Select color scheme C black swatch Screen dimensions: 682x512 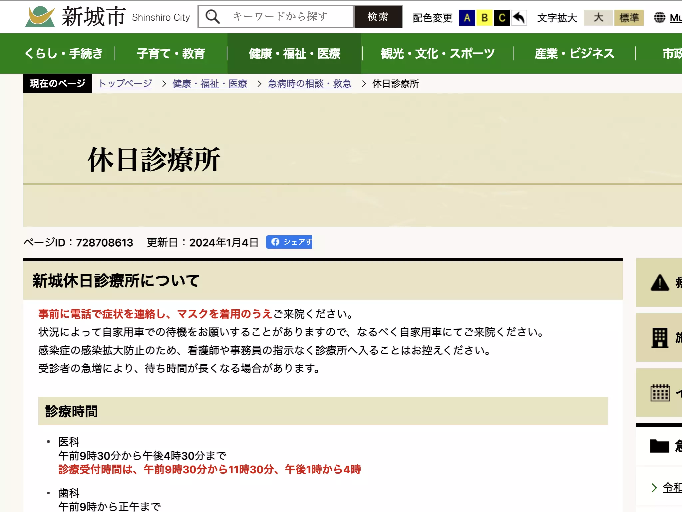[x=502, y=18]
